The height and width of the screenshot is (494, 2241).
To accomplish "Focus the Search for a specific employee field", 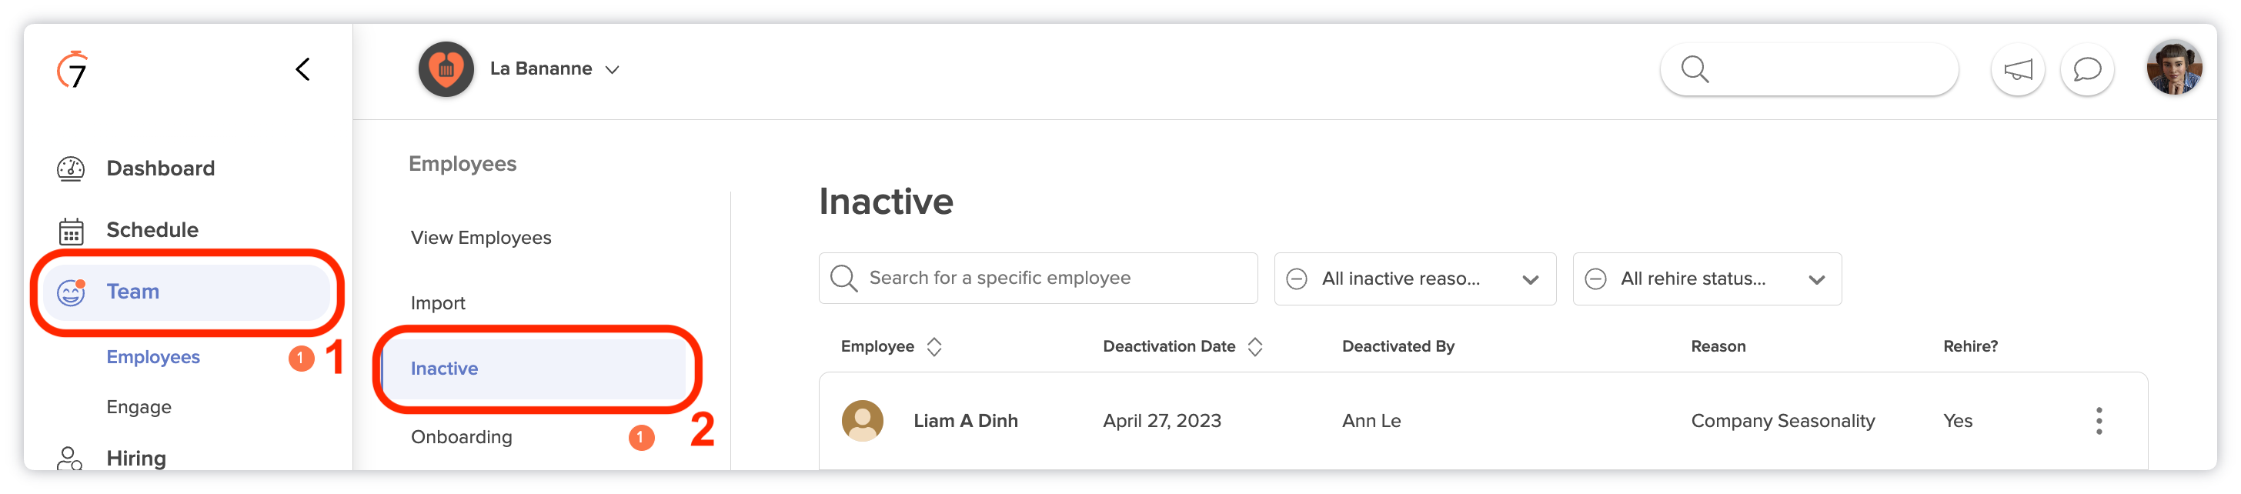I will (1038, 279).
